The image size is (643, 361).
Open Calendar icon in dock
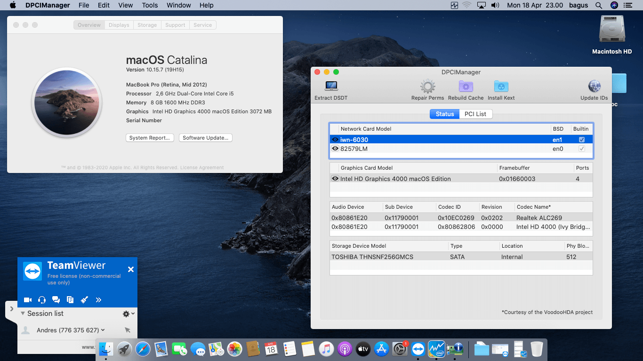271,349
